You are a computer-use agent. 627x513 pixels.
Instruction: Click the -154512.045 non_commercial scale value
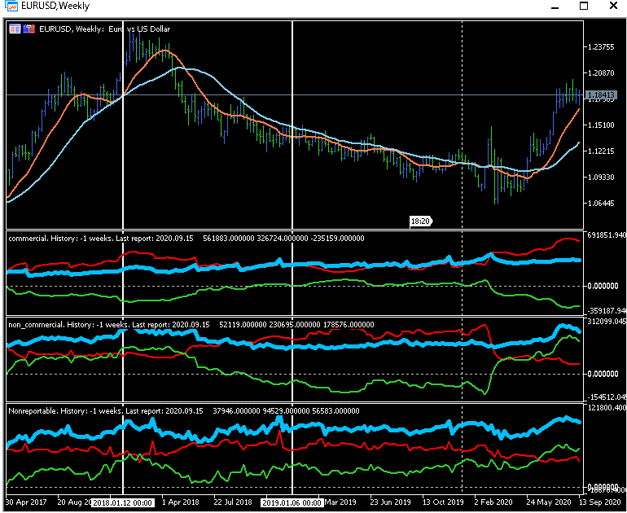pyautogui.click(x=606, y=397)
